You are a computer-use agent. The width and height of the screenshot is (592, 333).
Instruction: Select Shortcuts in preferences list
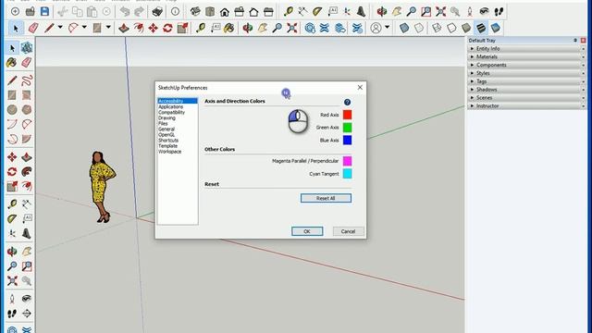[168, 141]
